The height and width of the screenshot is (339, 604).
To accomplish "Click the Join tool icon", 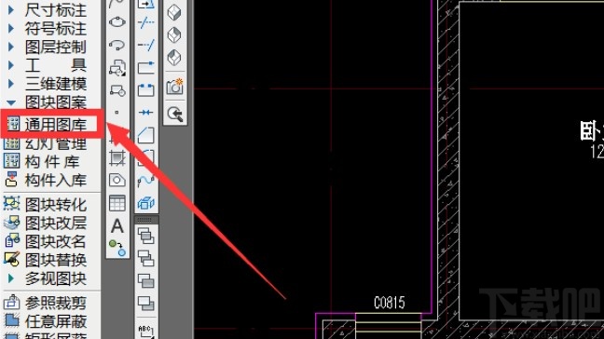I will tap(146, 113).
